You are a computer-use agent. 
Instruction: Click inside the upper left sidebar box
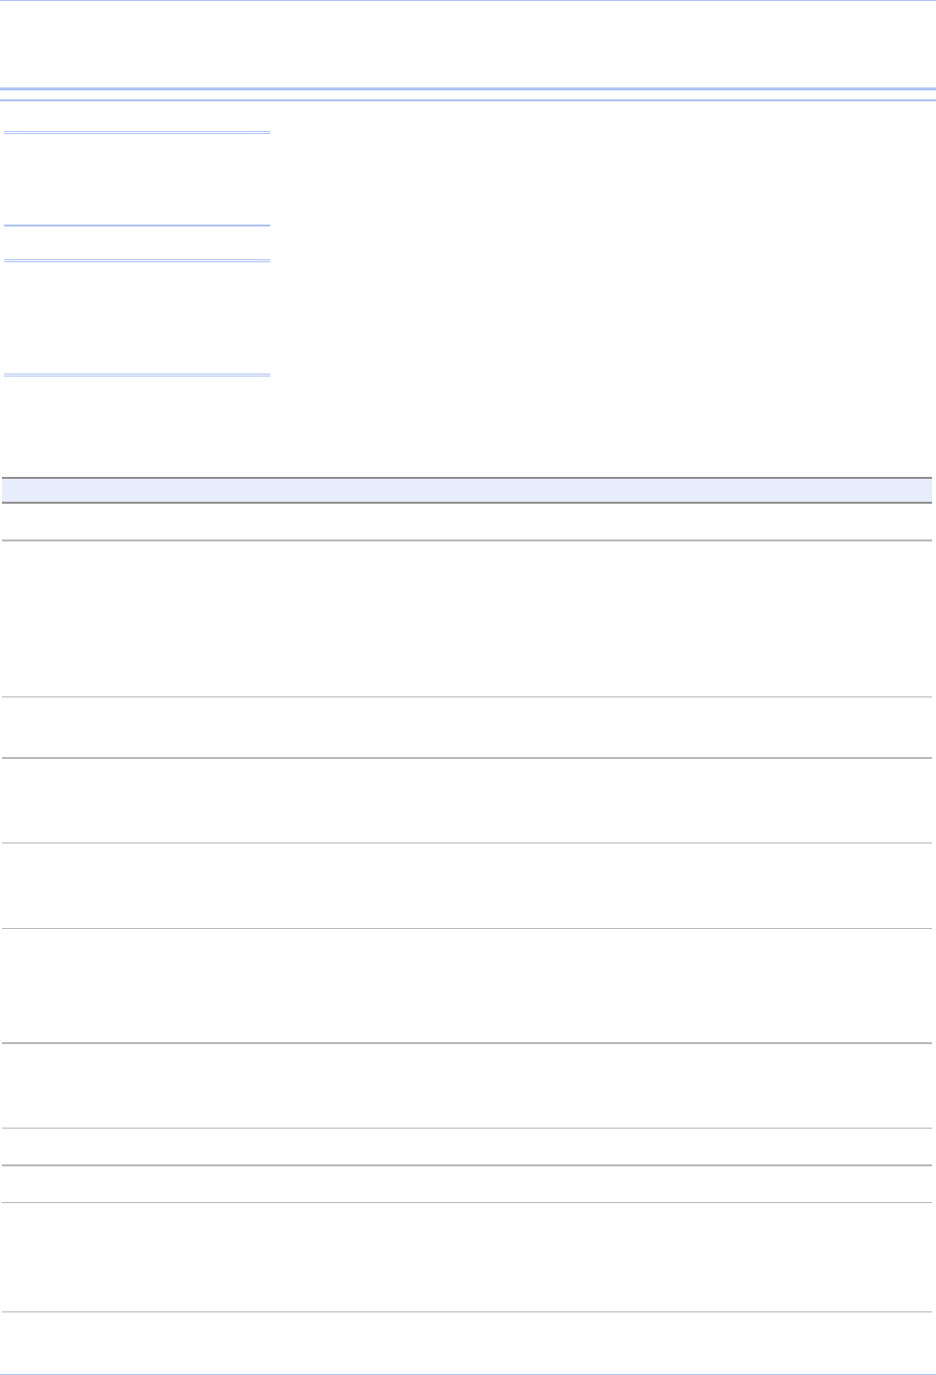point(136,179)
